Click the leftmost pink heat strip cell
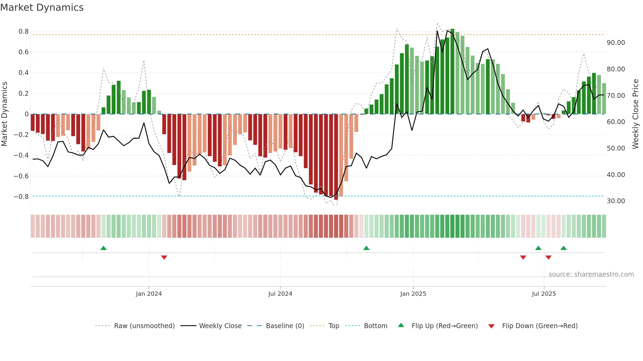This screenshot has width=643, height=361. [33, 226]
